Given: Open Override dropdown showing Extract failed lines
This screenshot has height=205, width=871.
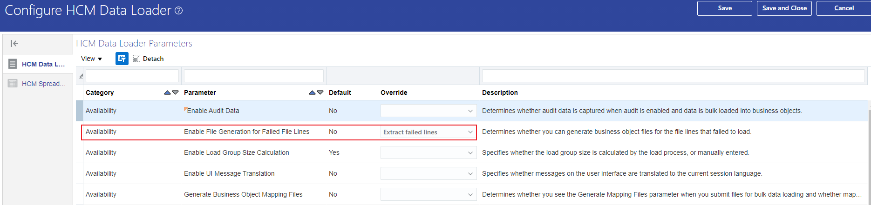Looking at the screenshot, I should pyautogui.click(x=470, y=132).
